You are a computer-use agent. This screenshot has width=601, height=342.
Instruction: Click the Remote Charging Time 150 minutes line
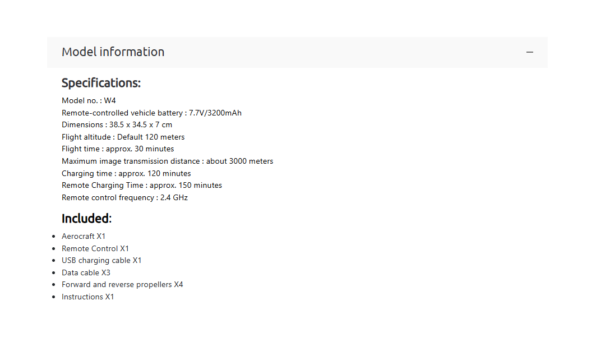tap(142, 185)
